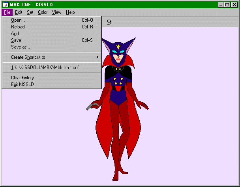Open the Set menu

point(30,12)
